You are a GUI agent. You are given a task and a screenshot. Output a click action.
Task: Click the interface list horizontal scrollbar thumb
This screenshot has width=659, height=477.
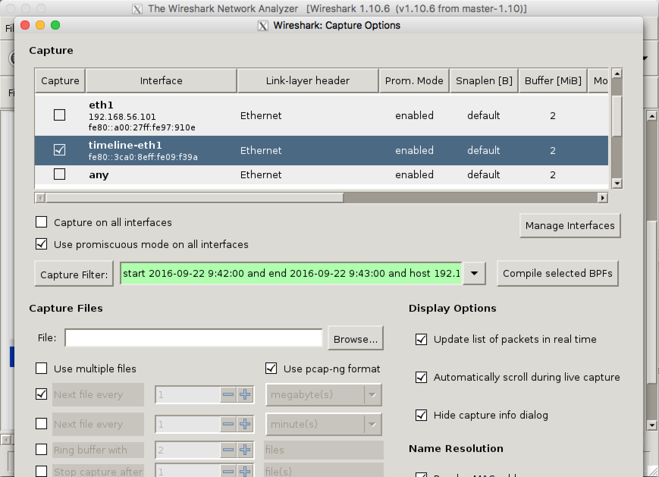point(195,198)
